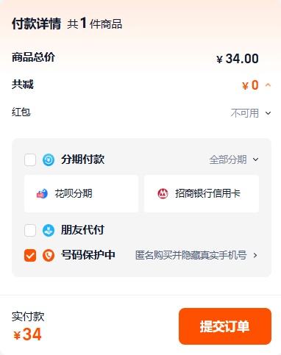Select the 招商银行信用卡 payment option

click(202, 193)
